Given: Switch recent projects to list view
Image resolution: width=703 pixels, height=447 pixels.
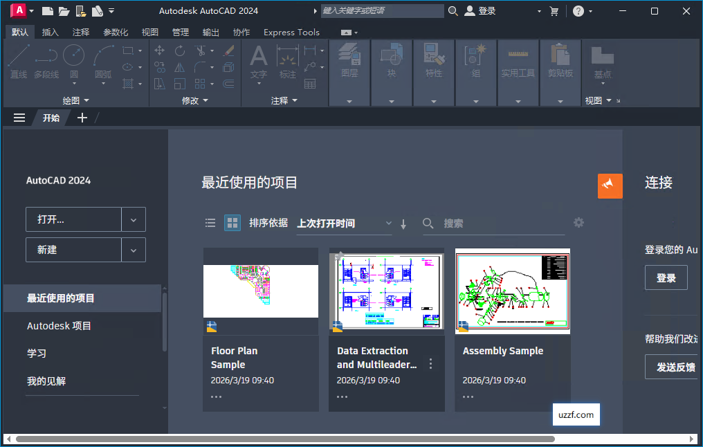Looking at the screenshot, I should [210, 223].
